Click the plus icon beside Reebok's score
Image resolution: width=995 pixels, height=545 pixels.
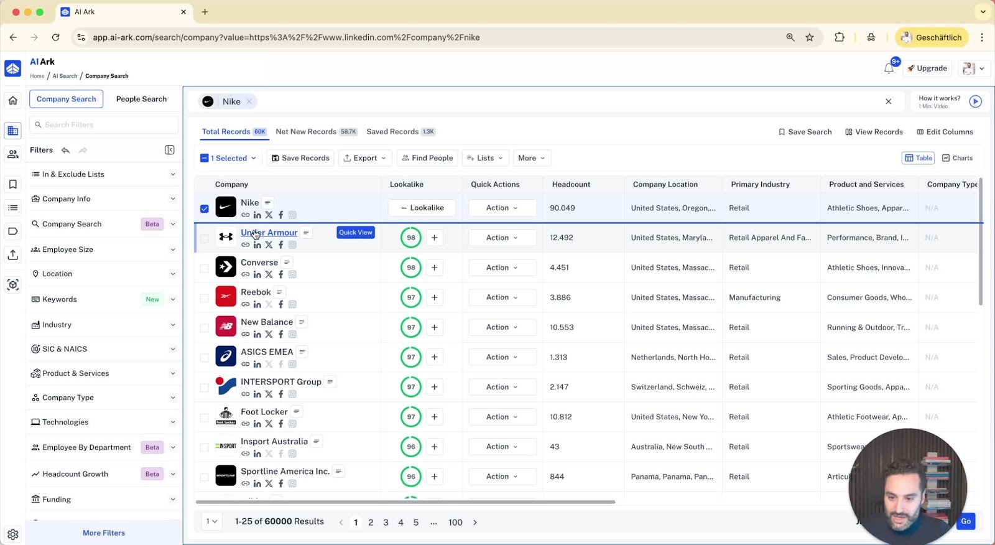(x=434, y=297)
